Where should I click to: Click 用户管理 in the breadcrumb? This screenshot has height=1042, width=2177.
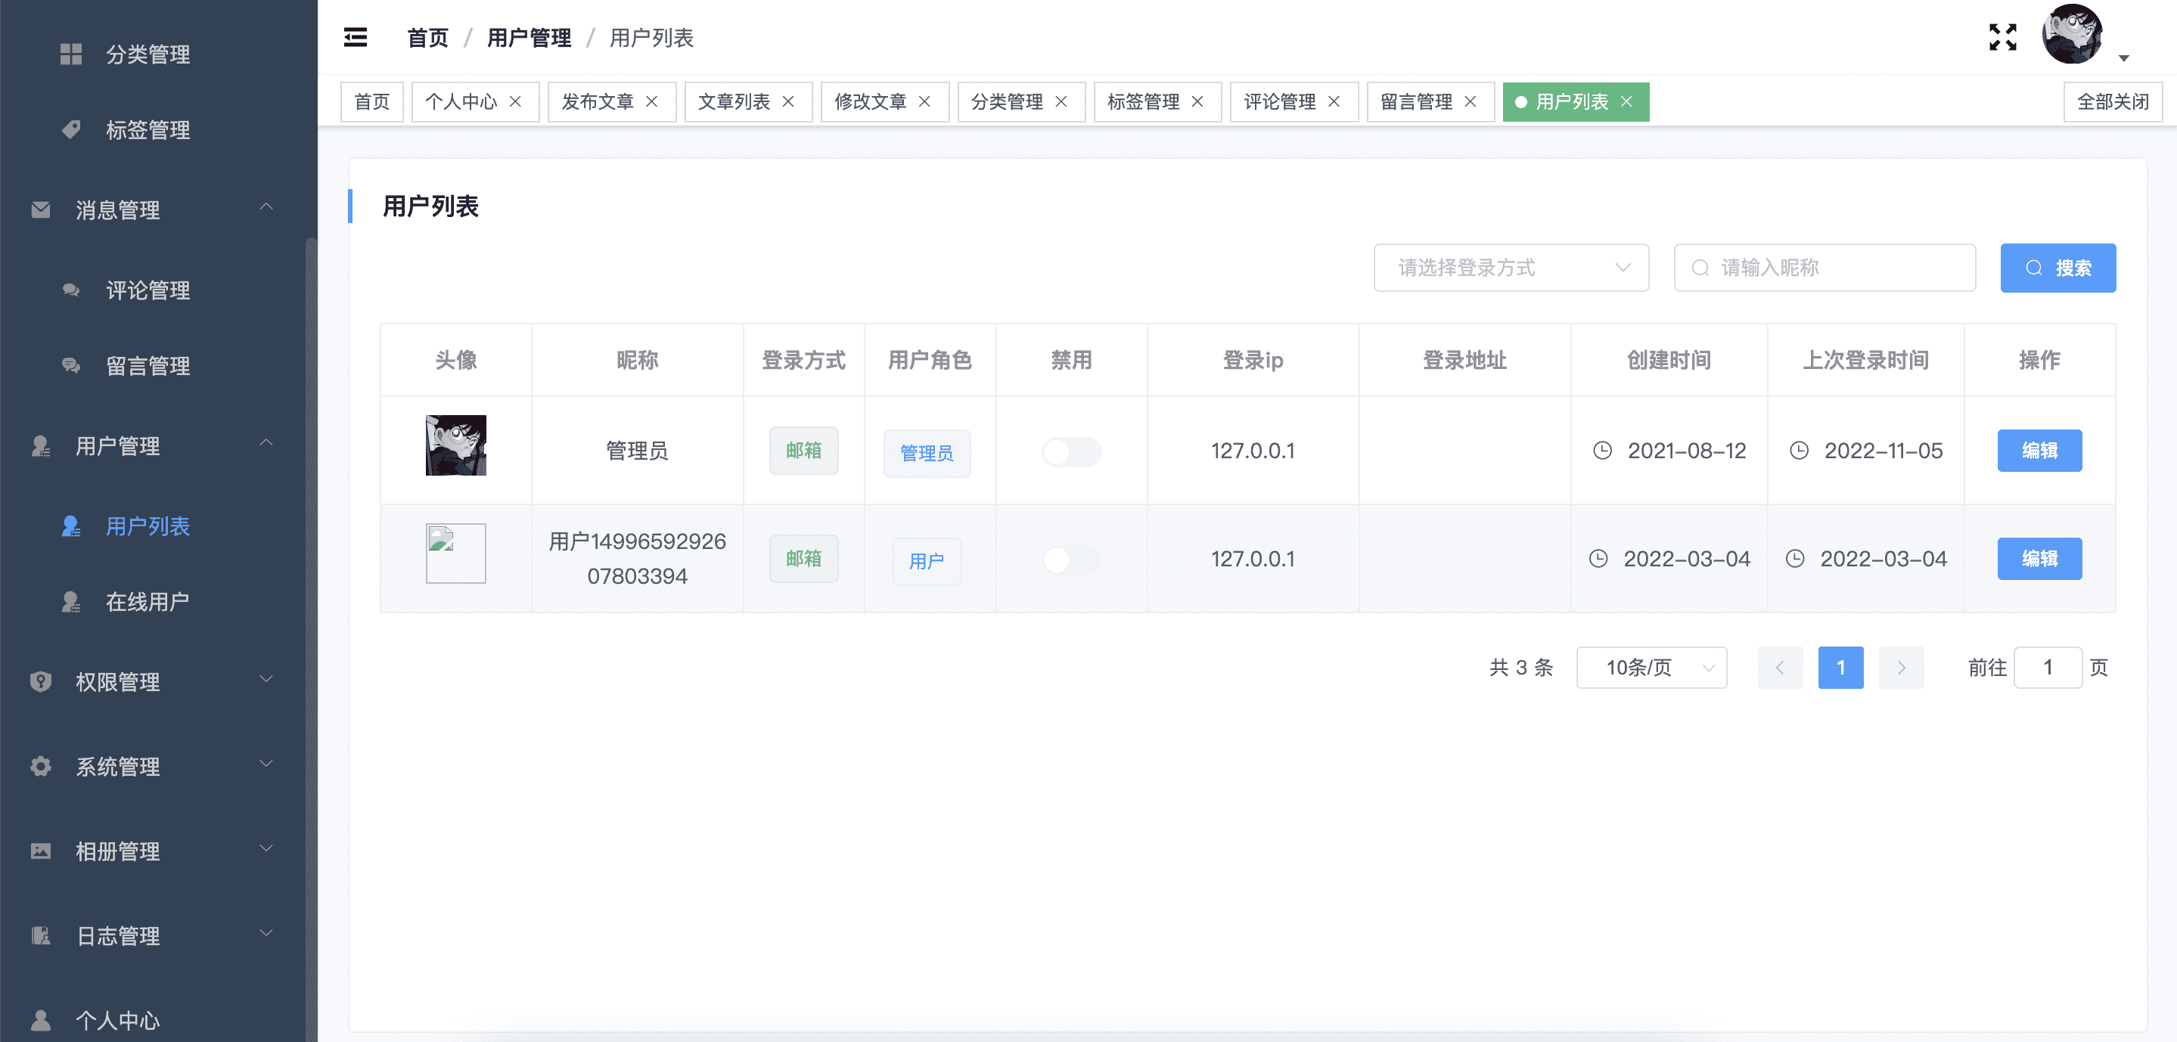pyautogui.click(x=529, y=37)
